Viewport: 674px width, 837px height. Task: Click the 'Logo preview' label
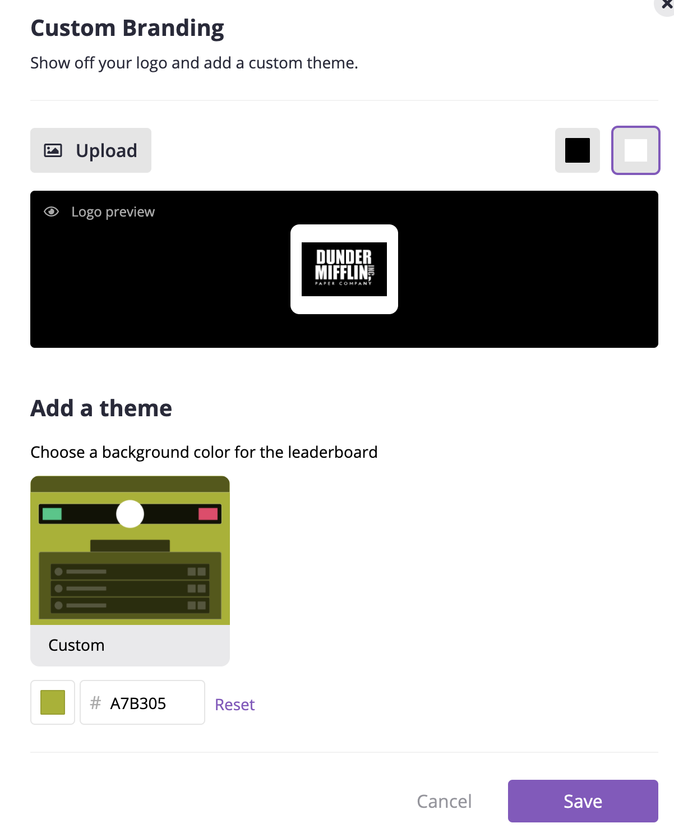click(113, 211)
